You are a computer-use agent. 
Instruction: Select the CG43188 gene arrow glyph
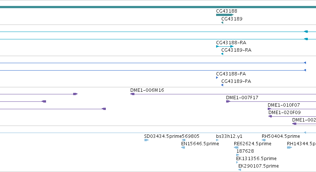[225, 15]
